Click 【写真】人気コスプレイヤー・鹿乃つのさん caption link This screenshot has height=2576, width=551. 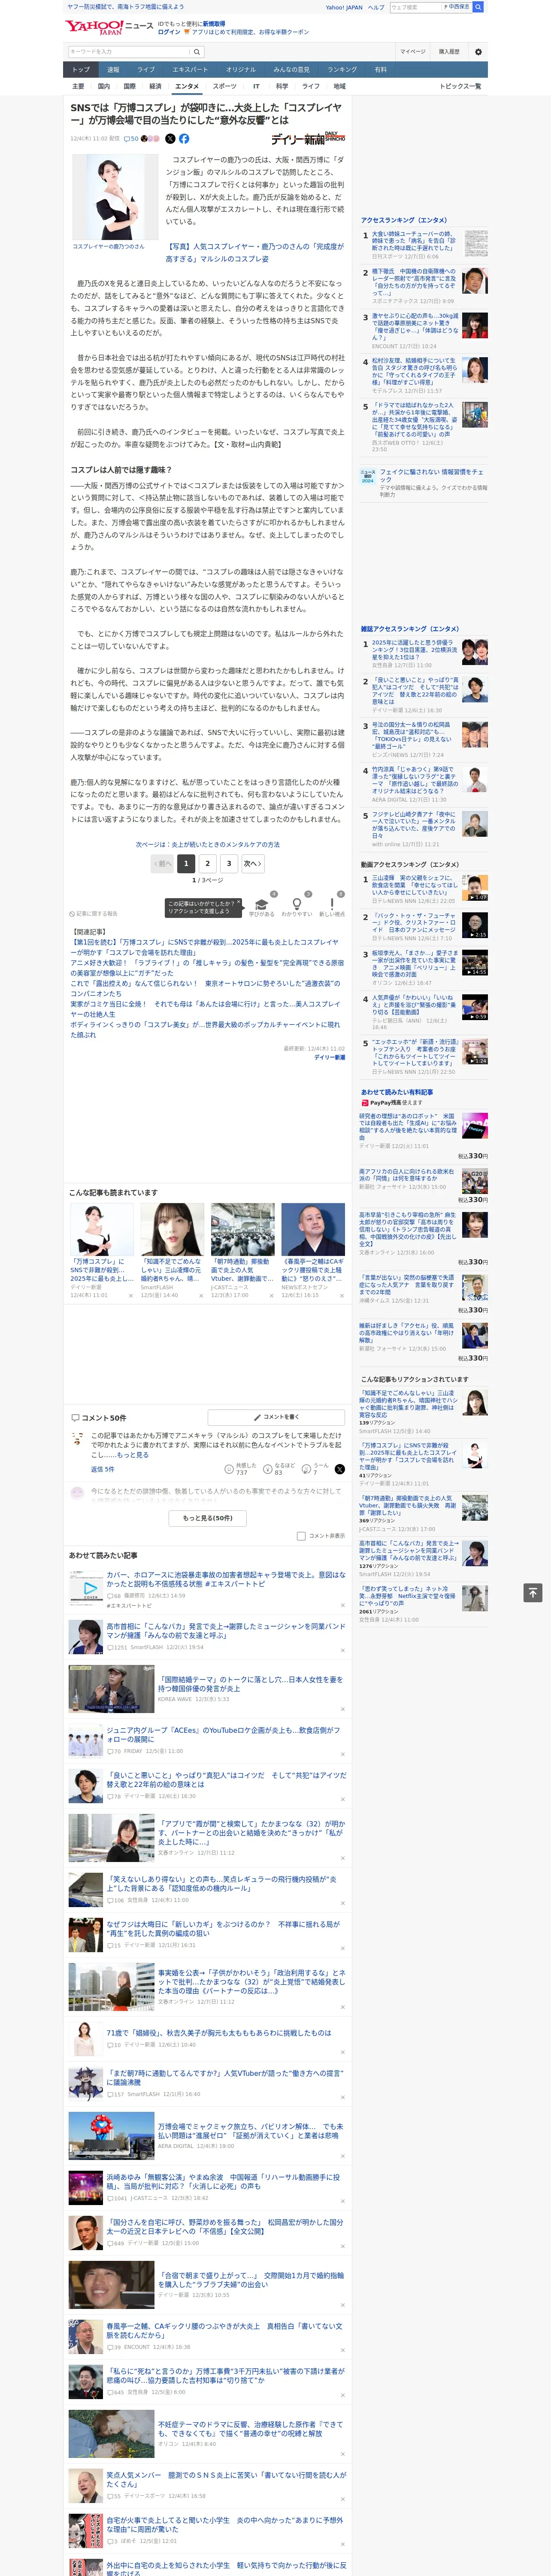[254, 252]
